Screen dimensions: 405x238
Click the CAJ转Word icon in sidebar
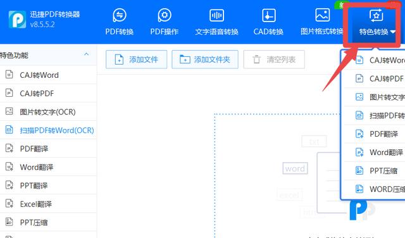[9, 75]
